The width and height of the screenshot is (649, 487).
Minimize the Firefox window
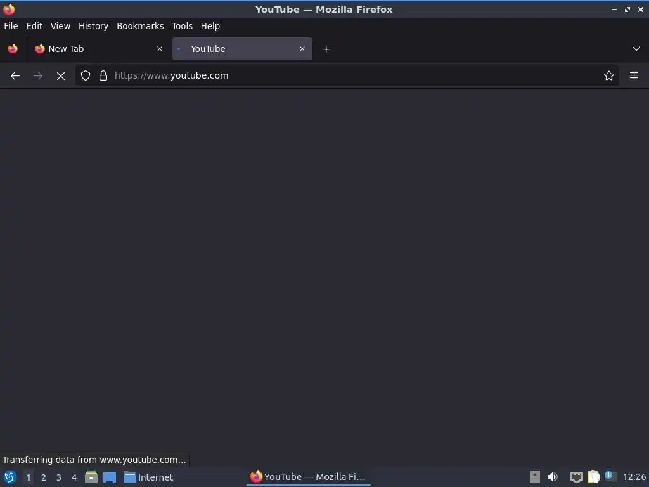click(x=614, y=9)
